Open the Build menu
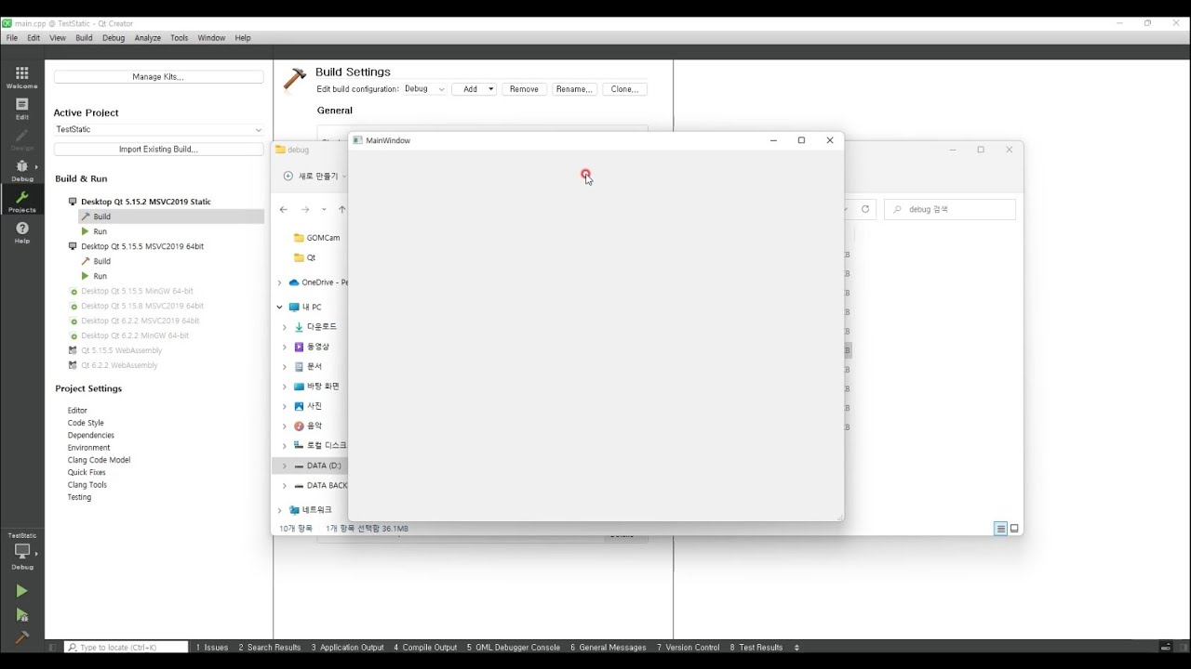Screen dimensions: 1191x669 point(84,38)
